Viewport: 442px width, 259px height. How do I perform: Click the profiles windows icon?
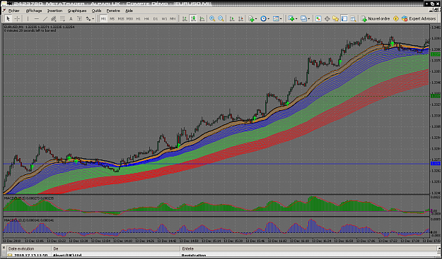point(303,19)
